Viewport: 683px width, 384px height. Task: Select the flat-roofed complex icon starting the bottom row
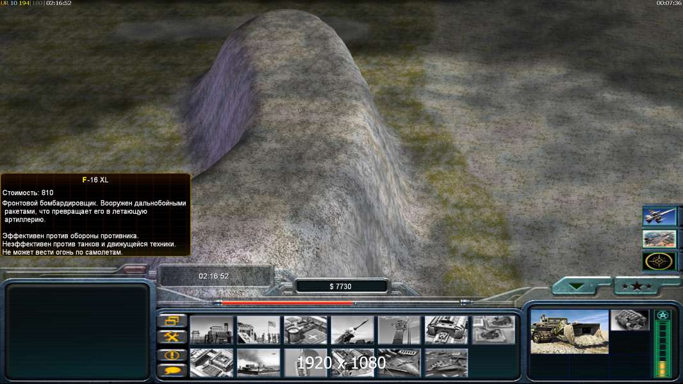(211, 362)
